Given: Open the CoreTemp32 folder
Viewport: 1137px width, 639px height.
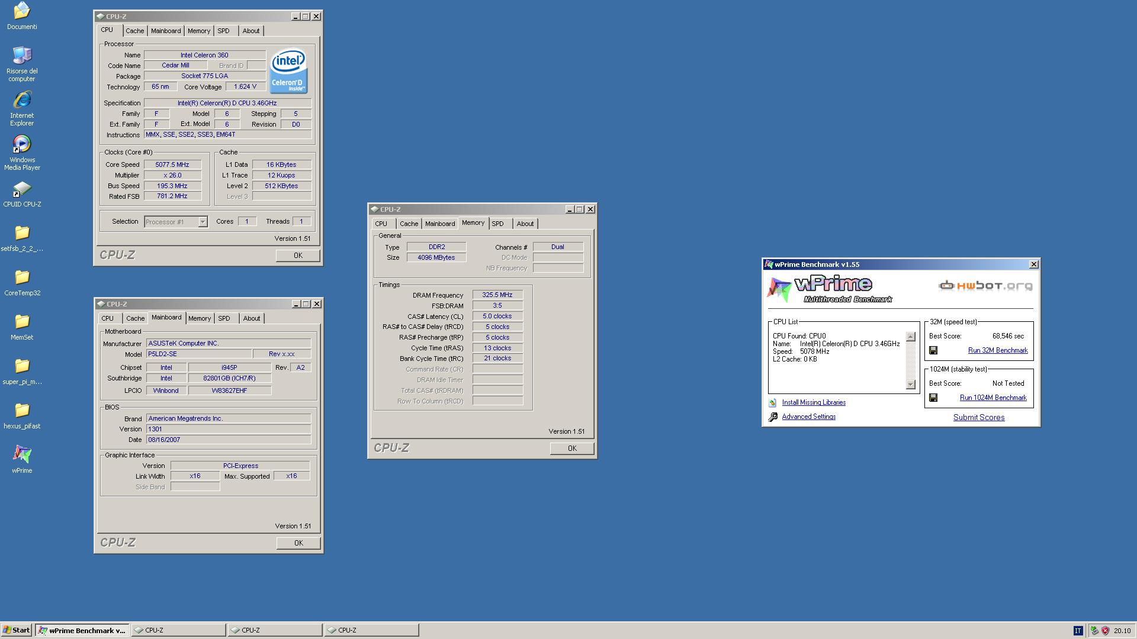Looking at the screenshot, I should (22, 283).
